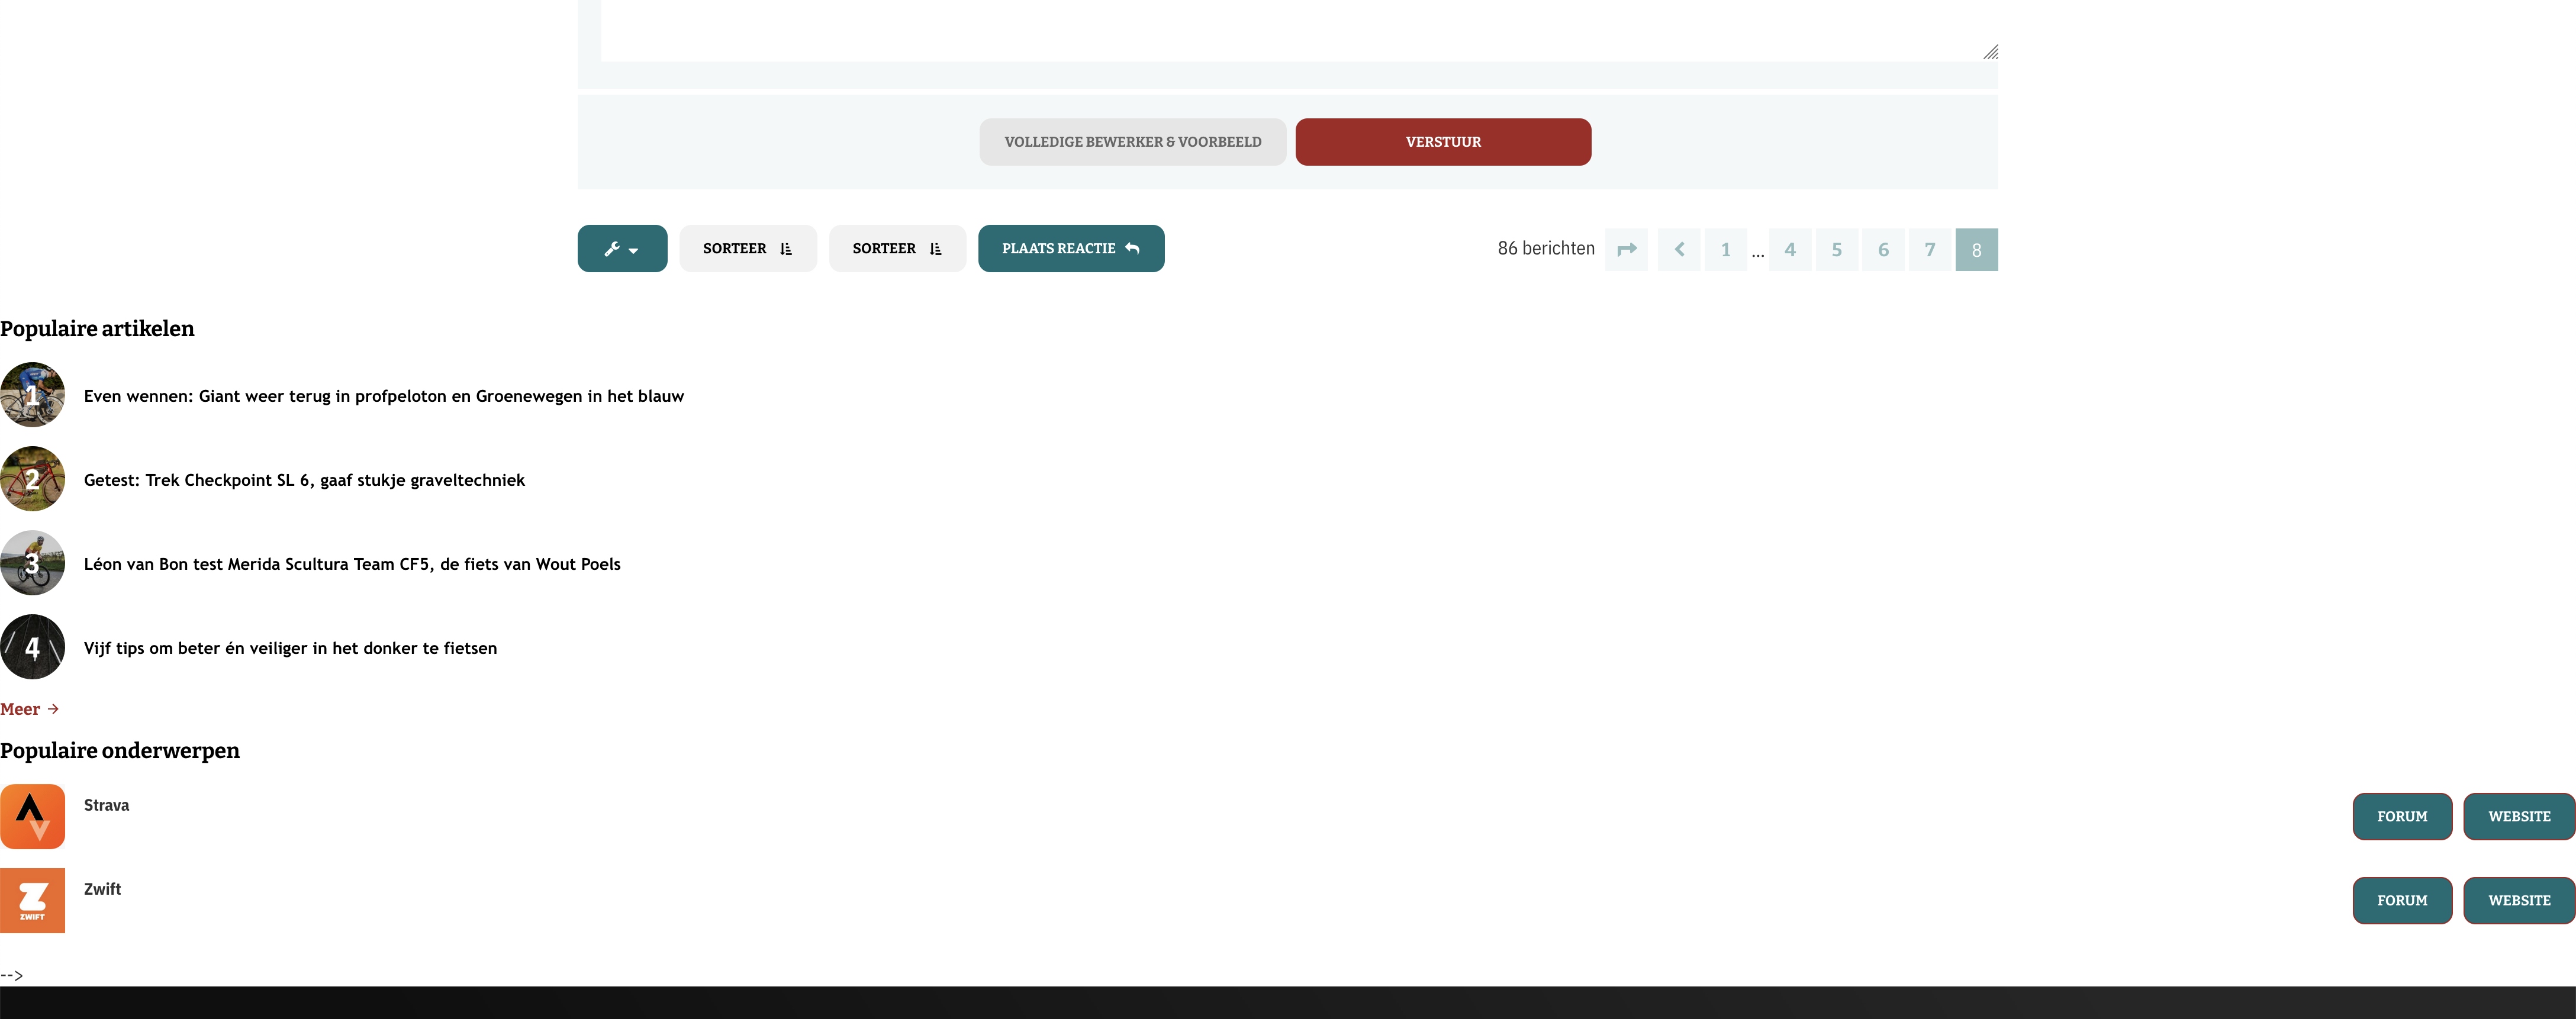Click Plaats Reactie reply button
This screenshot has width=2576, height=1019.
(1070, 249)
